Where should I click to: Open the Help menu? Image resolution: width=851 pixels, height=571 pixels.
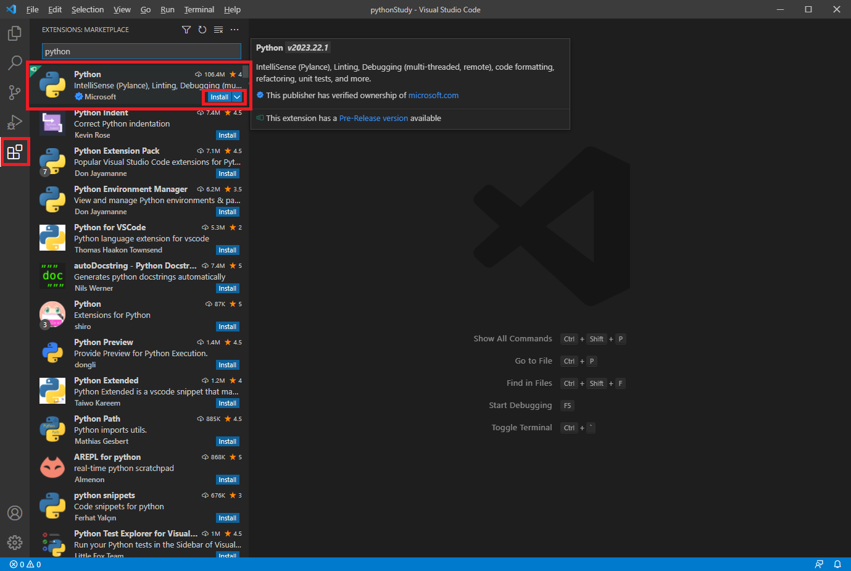[x=232, y=9]
